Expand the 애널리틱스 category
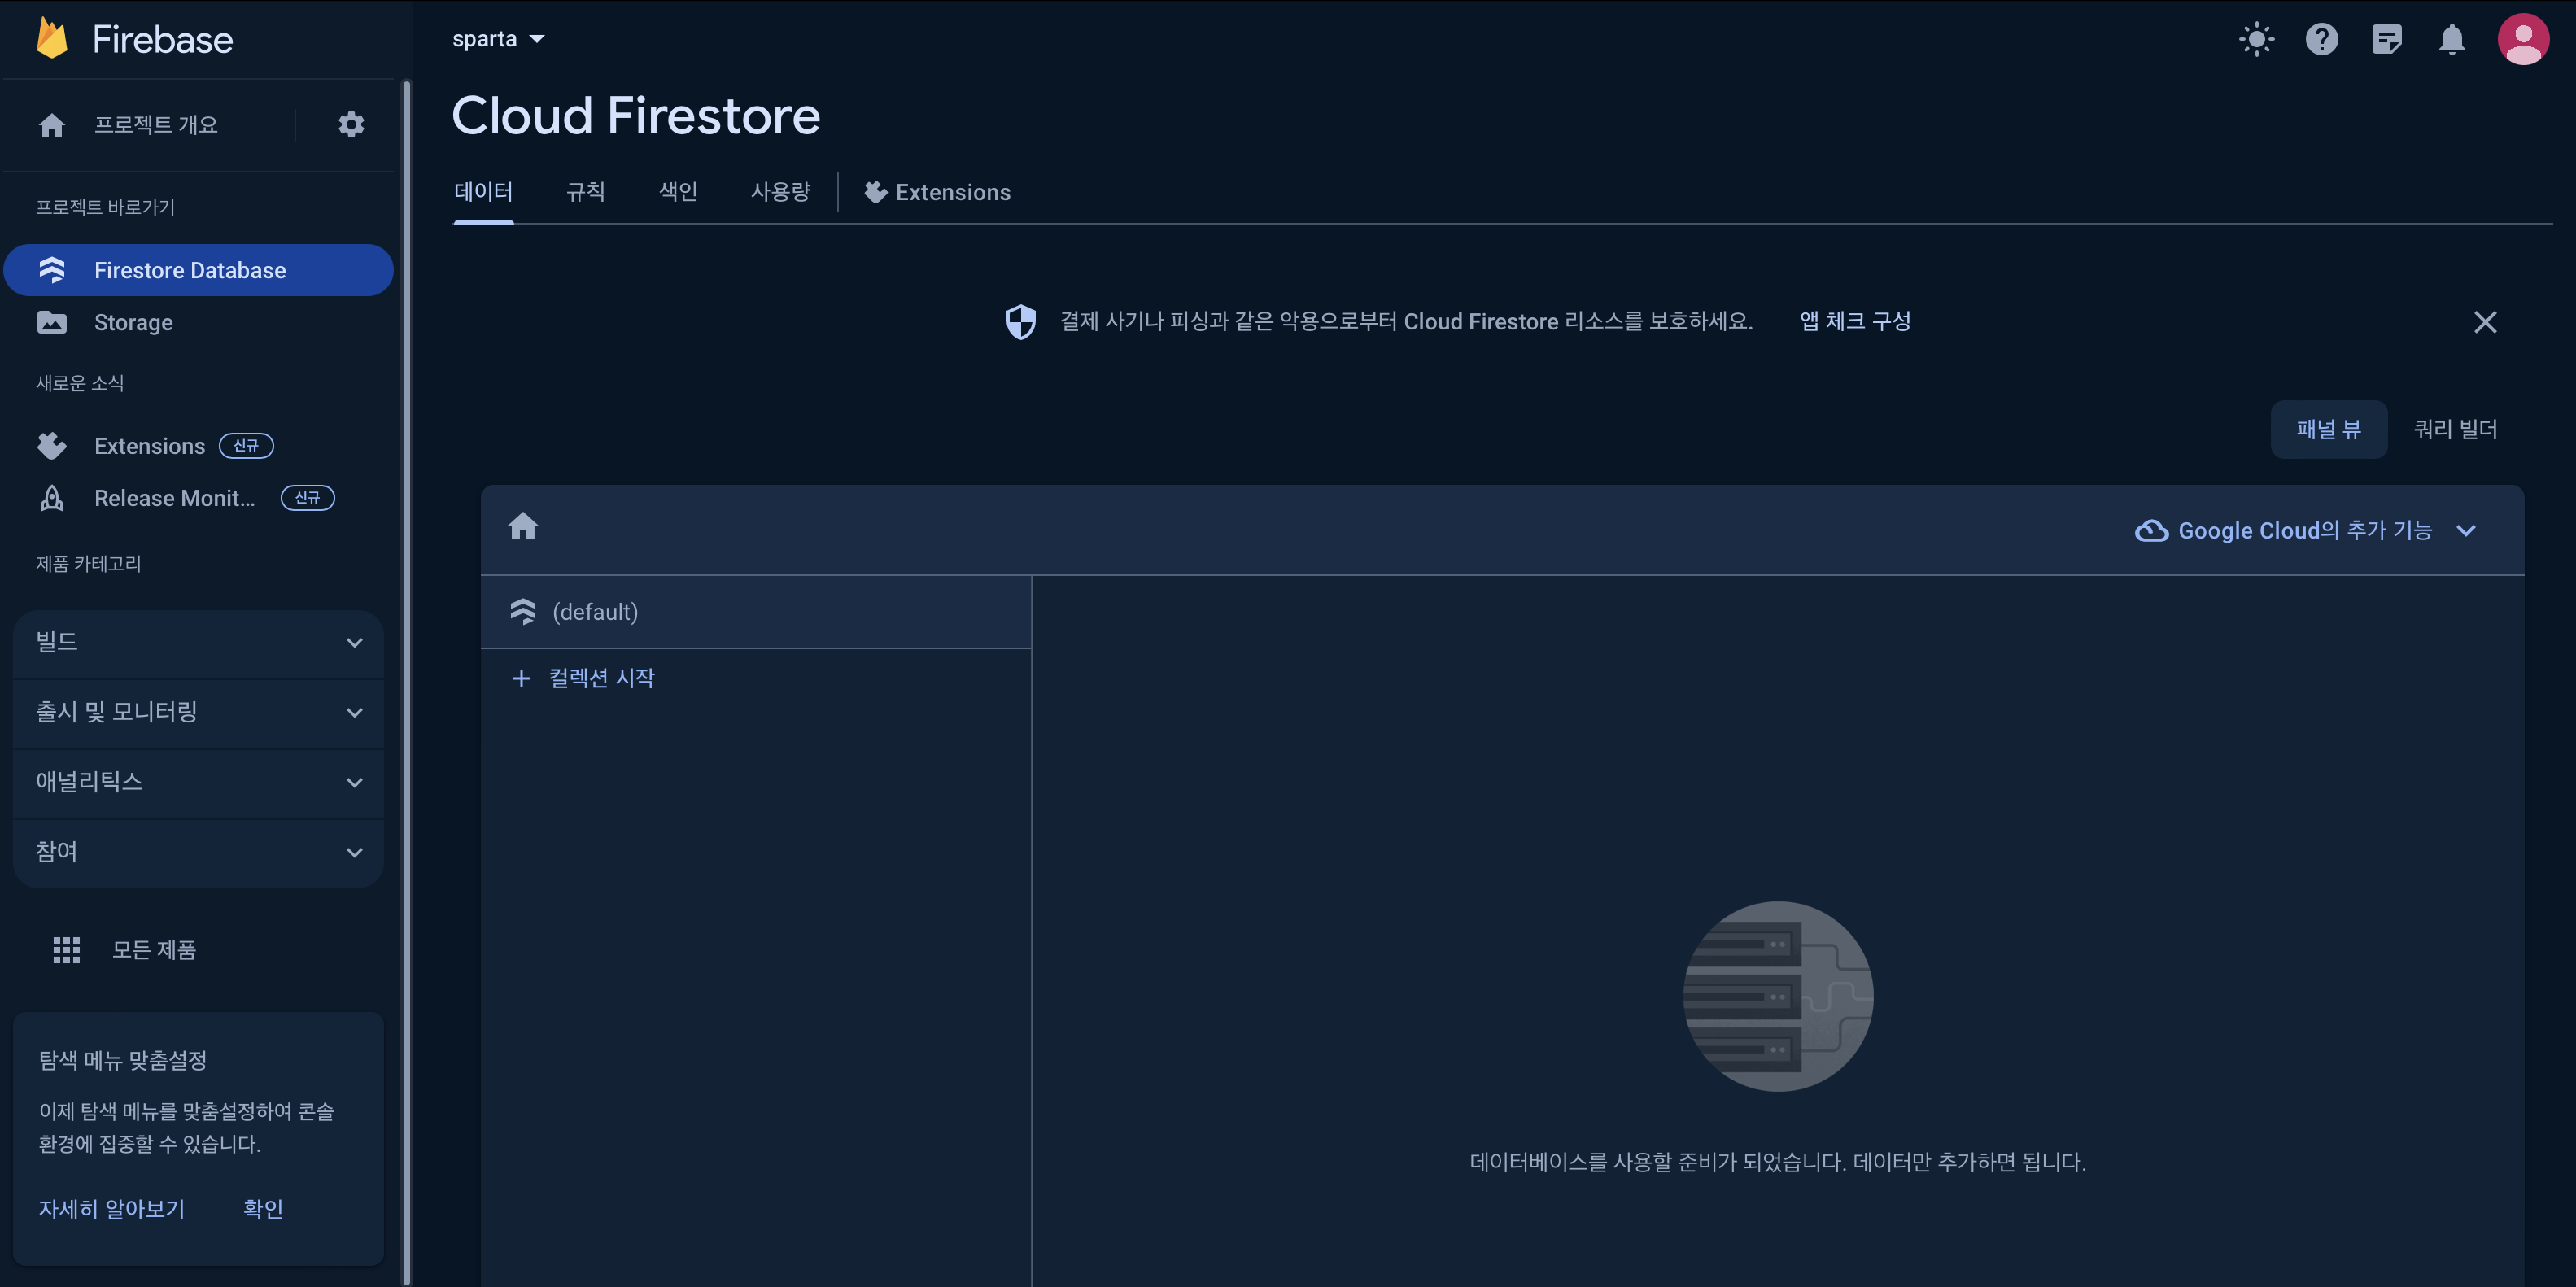The width and height of the screenshot is (2576, 1287). tap(198, 782)
